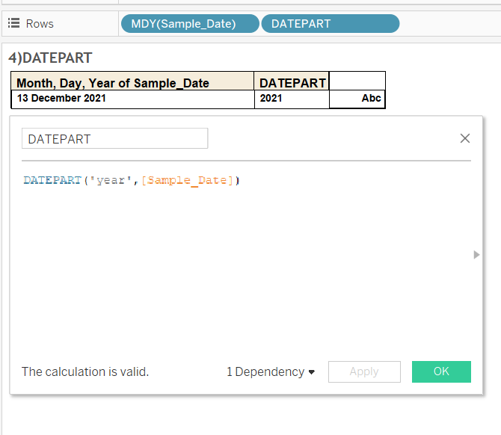Click the calculation name field

point(114,138)
